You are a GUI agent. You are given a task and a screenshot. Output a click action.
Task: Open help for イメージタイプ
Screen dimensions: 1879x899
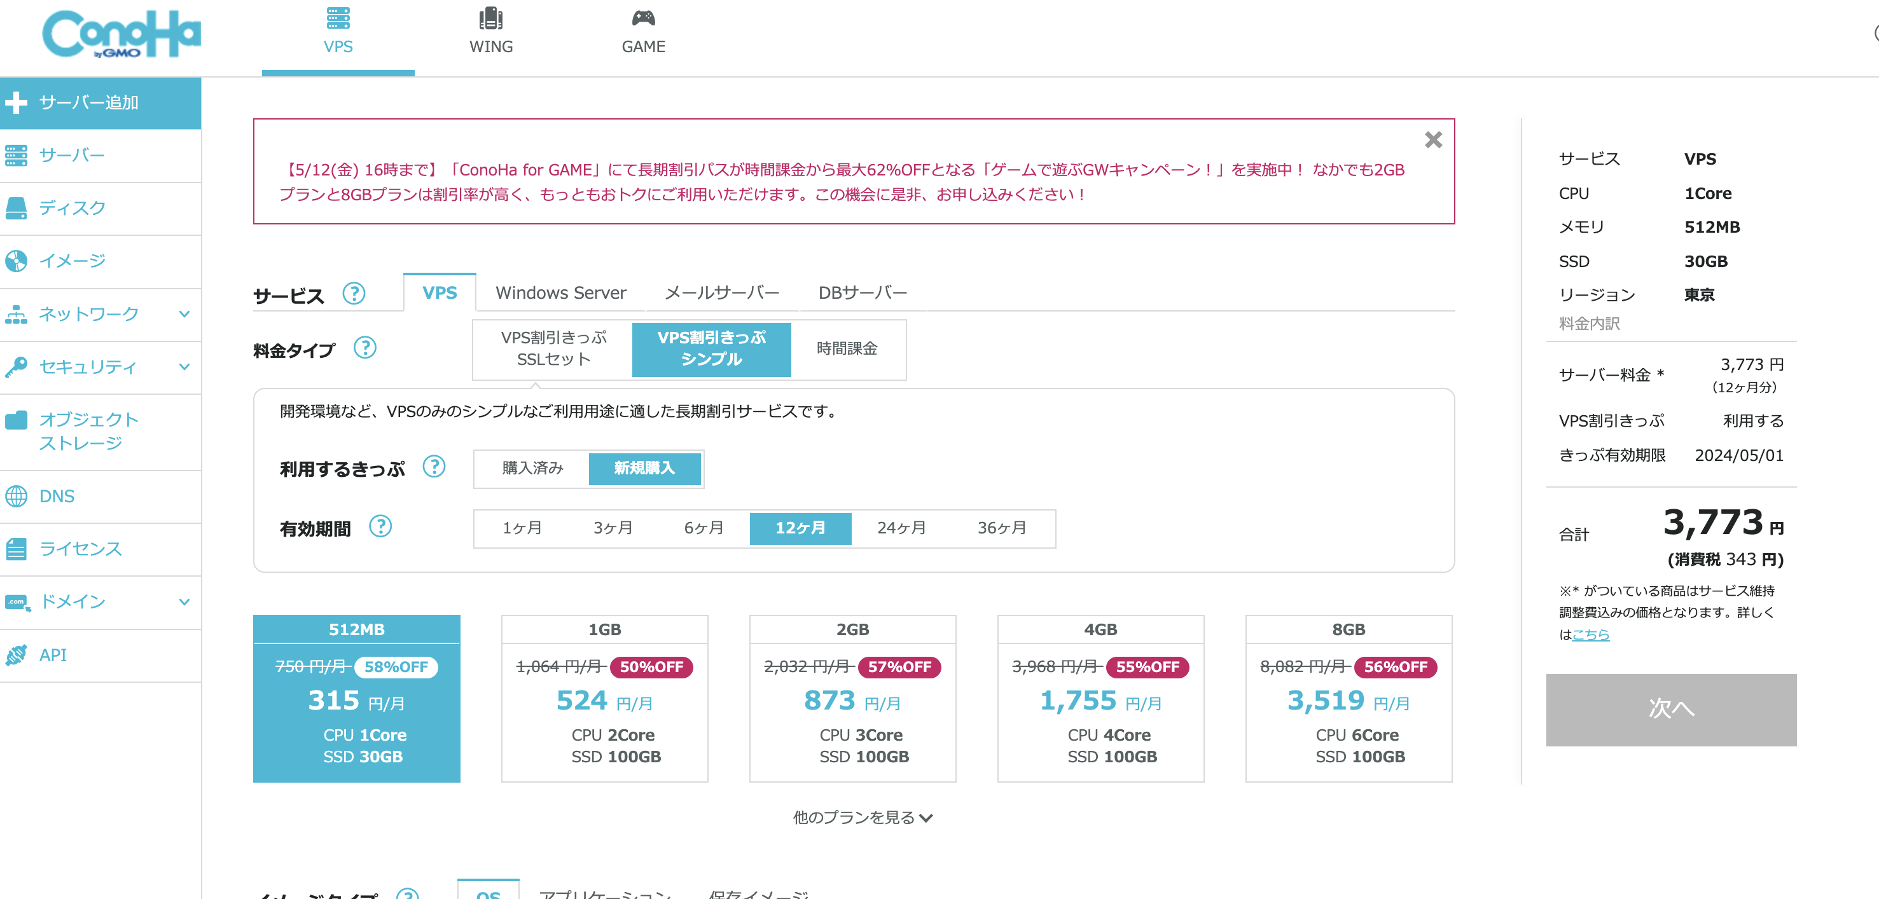[x=408, y=893]
